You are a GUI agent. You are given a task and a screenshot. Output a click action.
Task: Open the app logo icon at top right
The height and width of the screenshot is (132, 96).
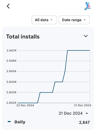88,6
